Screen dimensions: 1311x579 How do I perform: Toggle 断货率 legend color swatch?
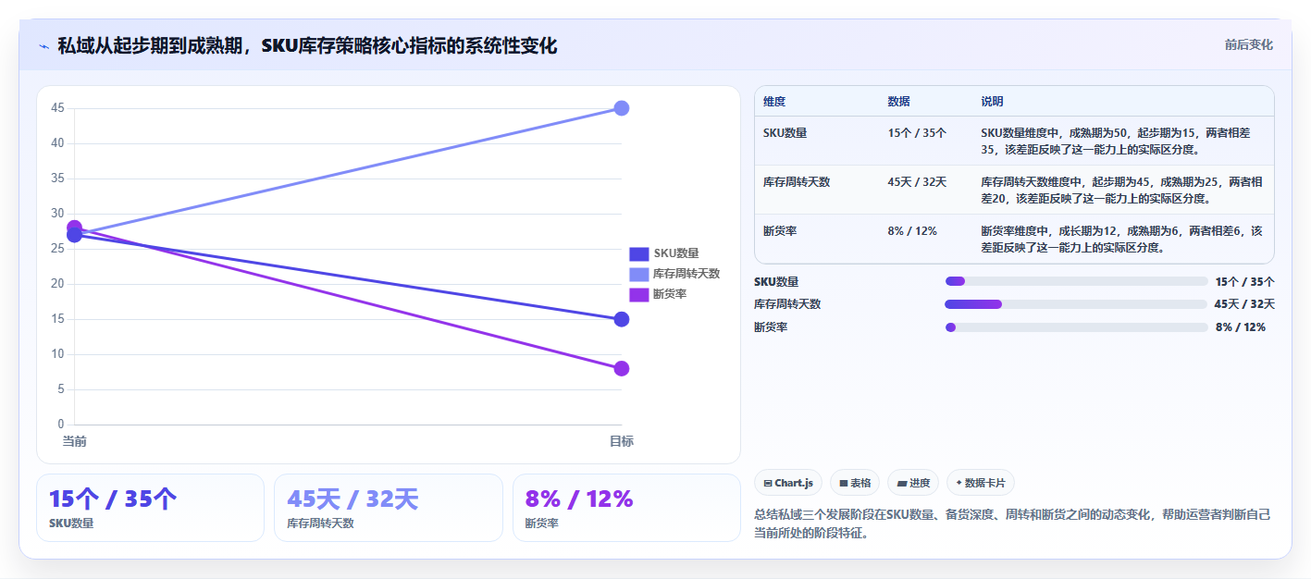[639, 294]
